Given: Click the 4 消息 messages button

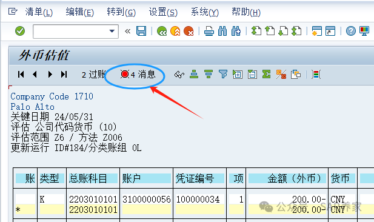Looking at the screenshot, I should pyautogui.click(x=138, y=75).
